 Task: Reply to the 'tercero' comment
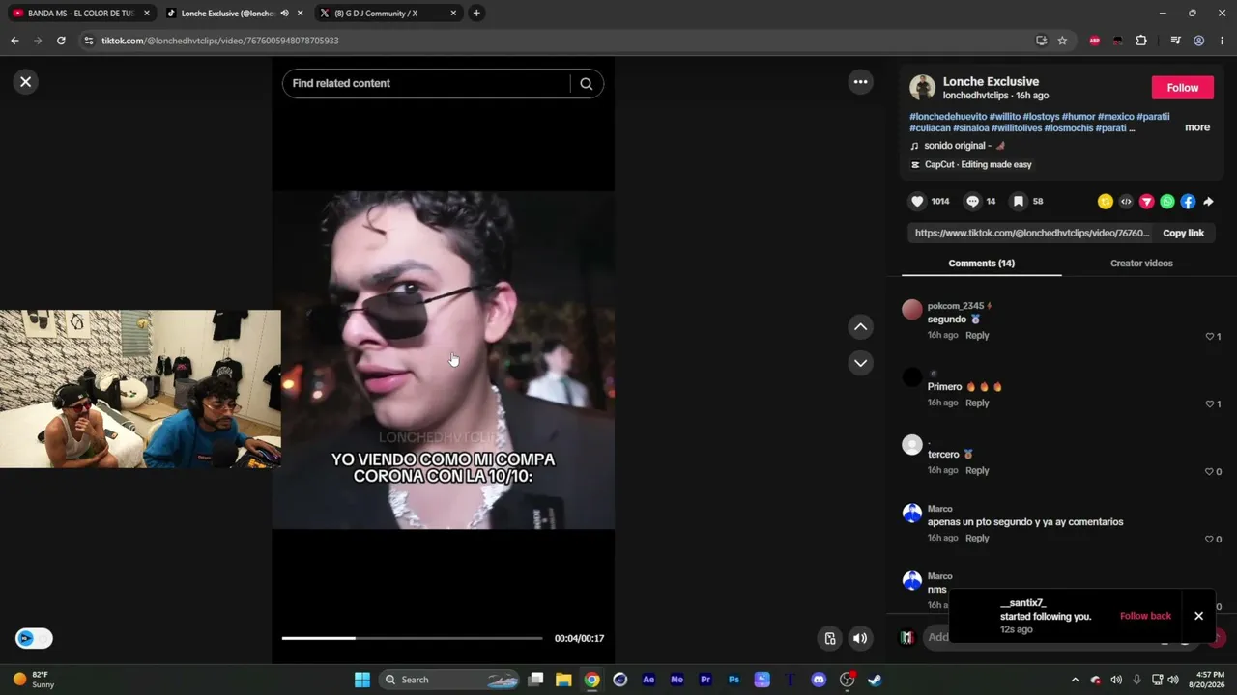click(977, 471)
